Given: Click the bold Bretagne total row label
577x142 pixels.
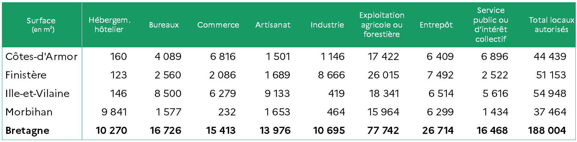Looking at the screenshot, I should [x=28, y=131].
